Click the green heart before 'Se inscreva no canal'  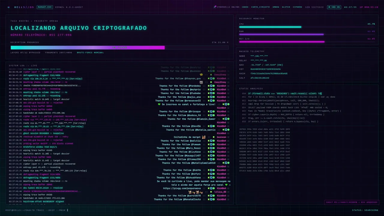159,104
